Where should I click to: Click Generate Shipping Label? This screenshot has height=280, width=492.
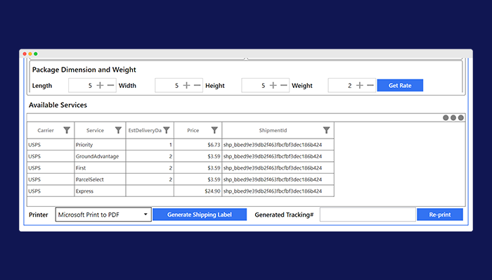[200, 215]
